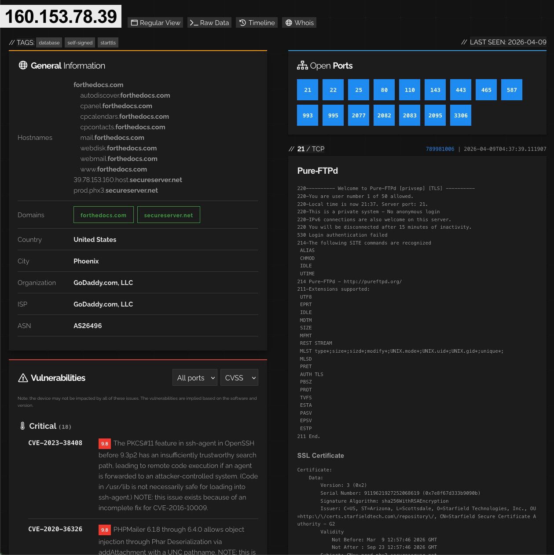
Task: Click the 9.8 severity score badge on CVE-2020-36326
Action: pos(105,530)
